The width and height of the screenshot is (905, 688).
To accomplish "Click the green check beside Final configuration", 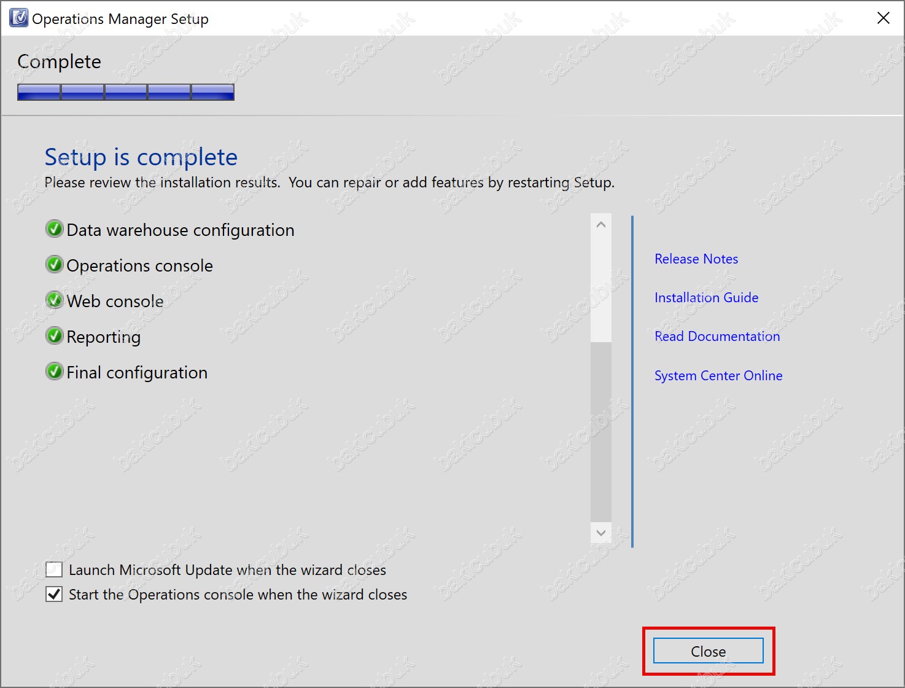I will (55, 372).
